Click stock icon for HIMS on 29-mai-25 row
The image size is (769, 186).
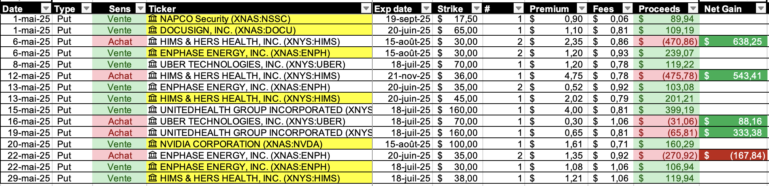[x=152, y=178]
